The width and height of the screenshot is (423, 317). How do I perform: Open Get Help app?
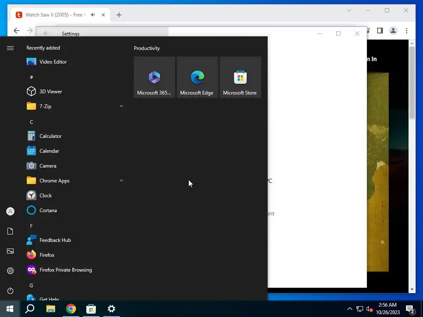coord(74,298)
